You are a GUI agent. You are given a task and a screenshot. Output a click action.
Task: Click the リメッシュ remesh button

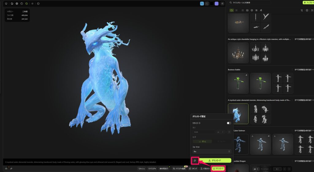point(142,169)
